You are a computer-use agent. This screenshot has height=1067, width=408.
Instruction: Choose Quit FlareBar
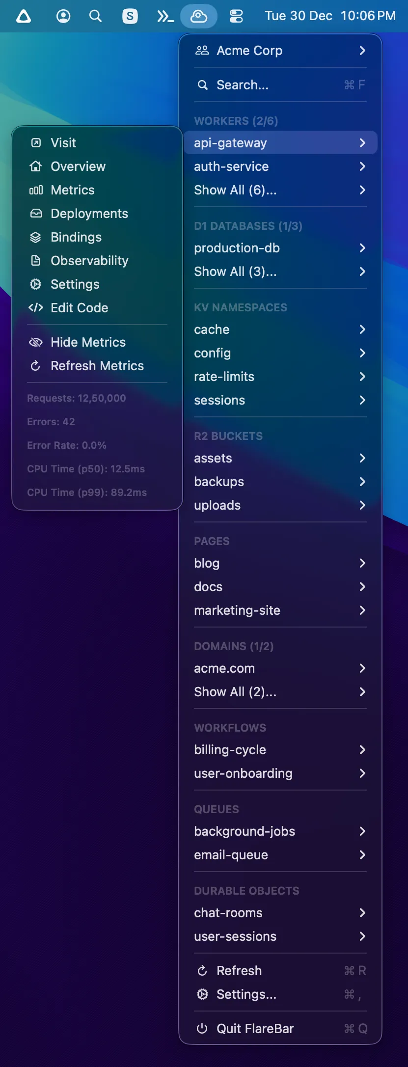coord(280,1029)
